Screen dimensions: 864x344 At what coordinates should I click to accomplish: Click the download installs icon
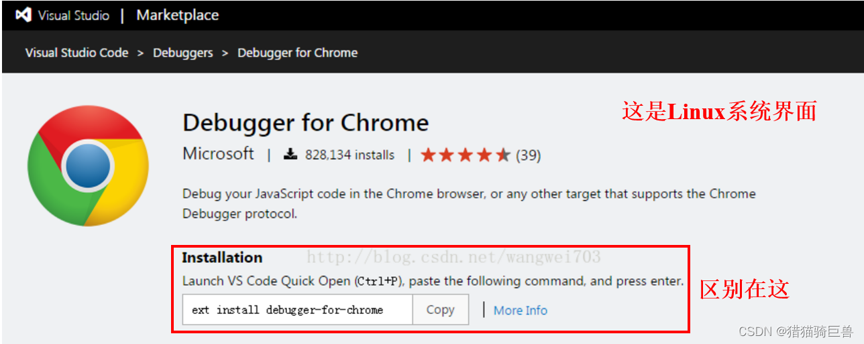click(x=290, y=155)
